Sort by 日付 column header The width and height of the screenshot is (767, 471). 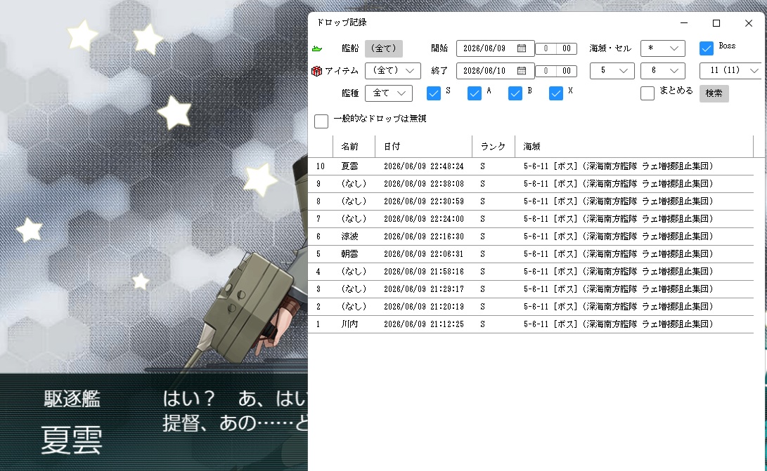point(424,147)
